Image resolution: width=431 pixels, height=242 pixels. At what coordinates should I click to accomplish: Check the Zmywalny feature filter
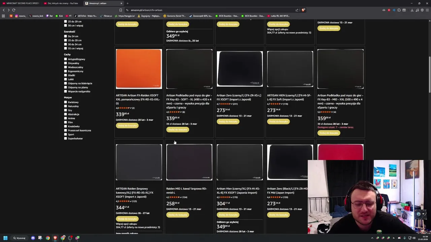point(66,63)
